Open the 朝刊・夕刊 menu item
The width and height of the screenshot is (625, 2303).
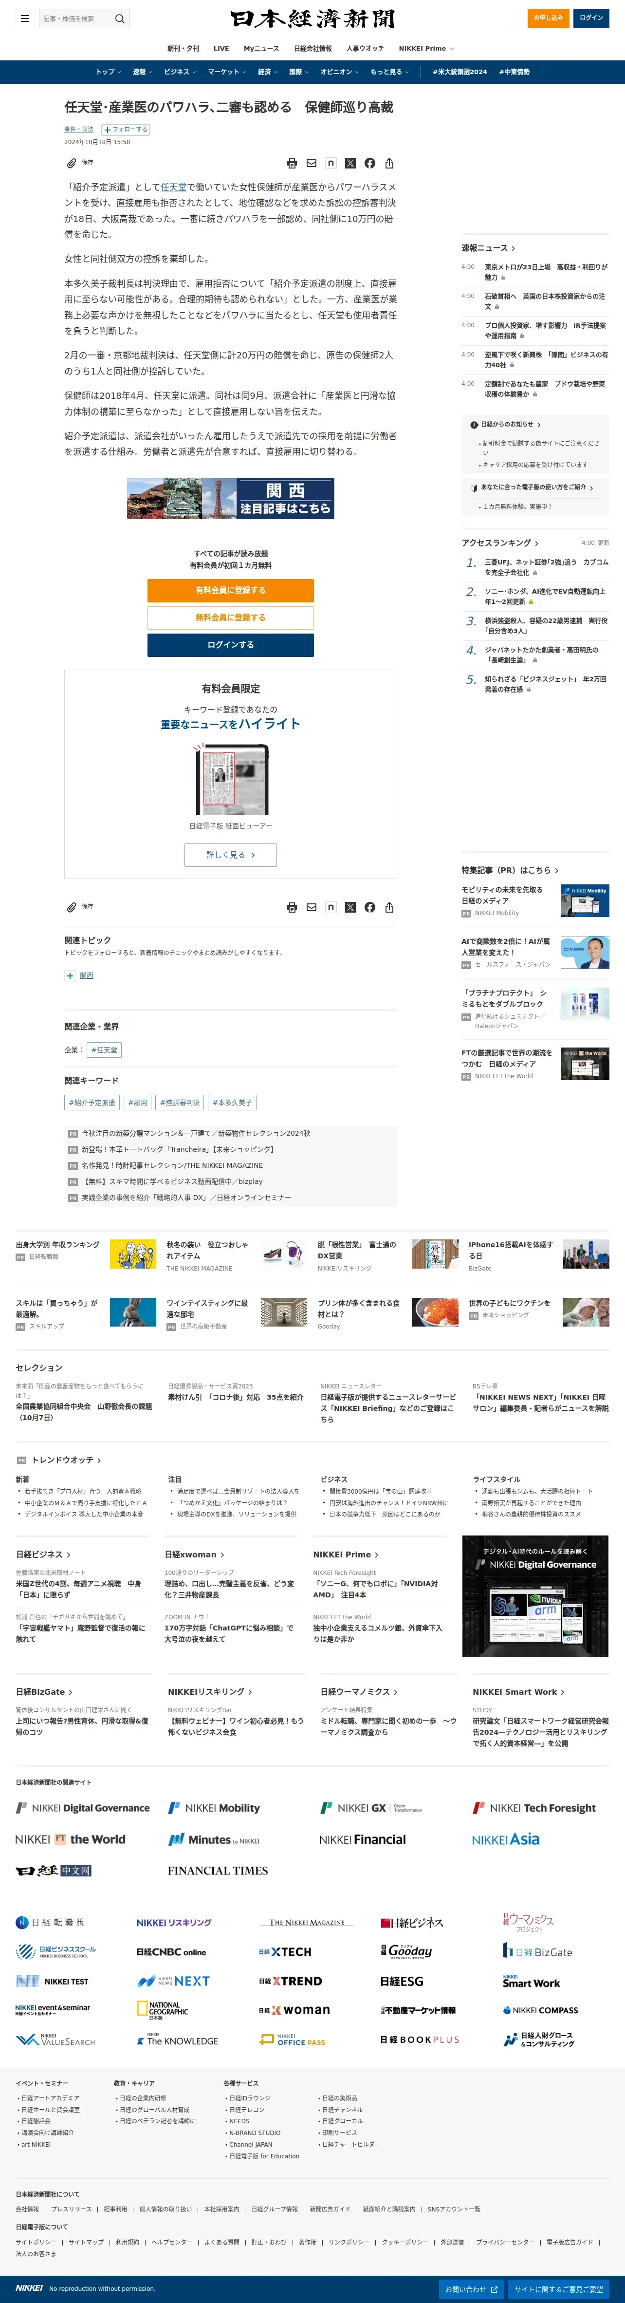pos(184,48)
